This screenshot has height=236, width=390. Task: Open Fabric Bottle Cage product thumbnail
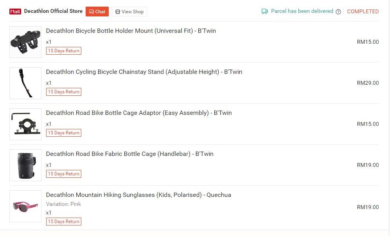[x=25, y=165]
